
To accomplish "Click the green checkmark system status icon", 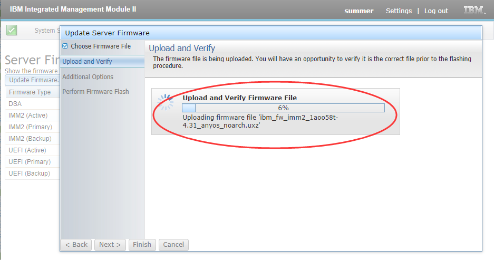I will click(x=12, y=30).
